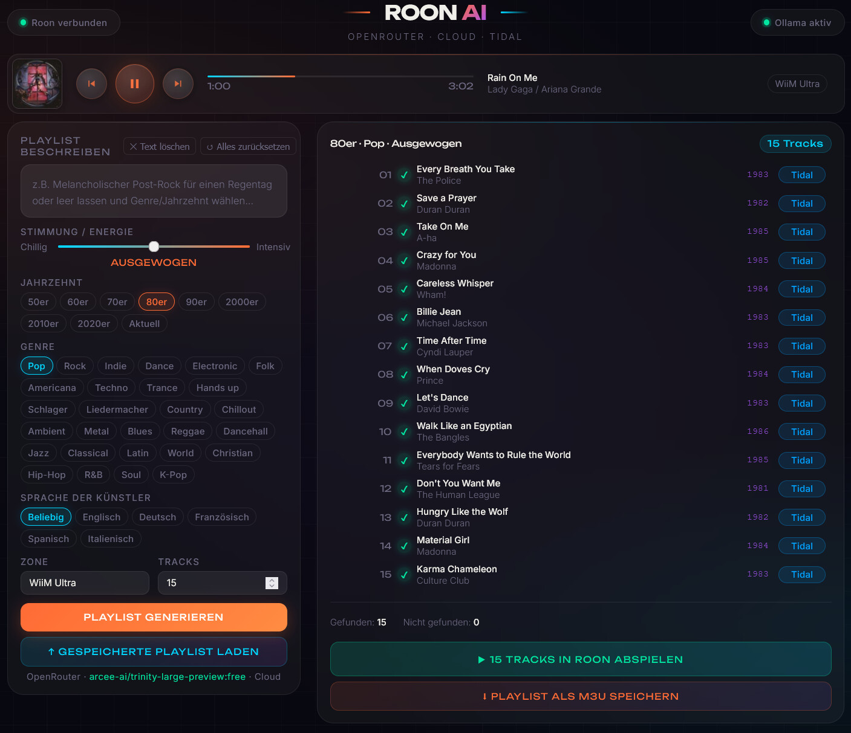The image size is (851, 733).
Task: Select the 90er decade chip
Action: pyautogui.click(x=196, y=302)
